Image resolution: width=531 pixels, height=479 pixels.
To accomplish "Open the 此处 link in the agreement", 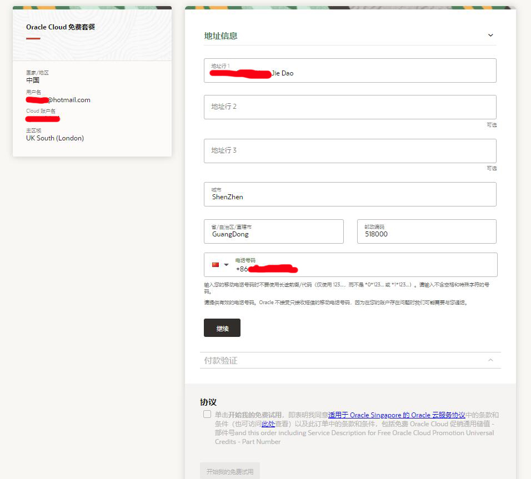I will point(268,424).
